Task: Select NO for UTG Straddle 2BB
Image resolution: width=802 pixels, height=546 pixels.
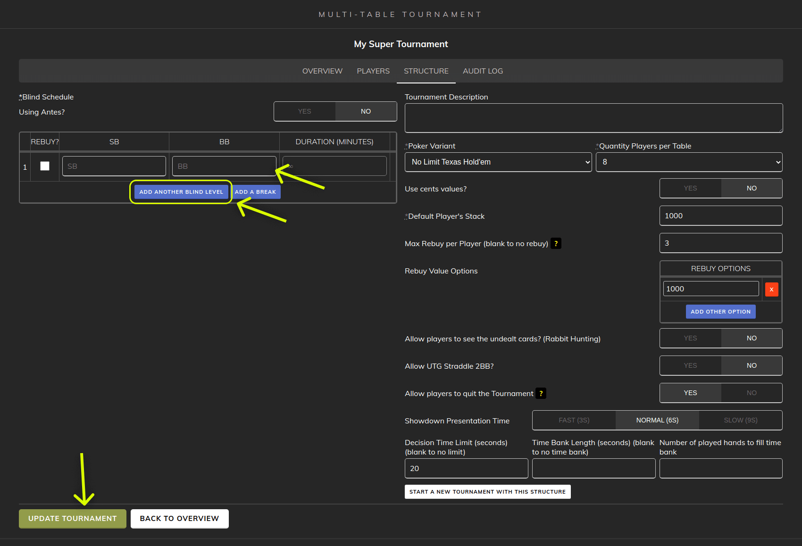Action: tap(752, 365)
